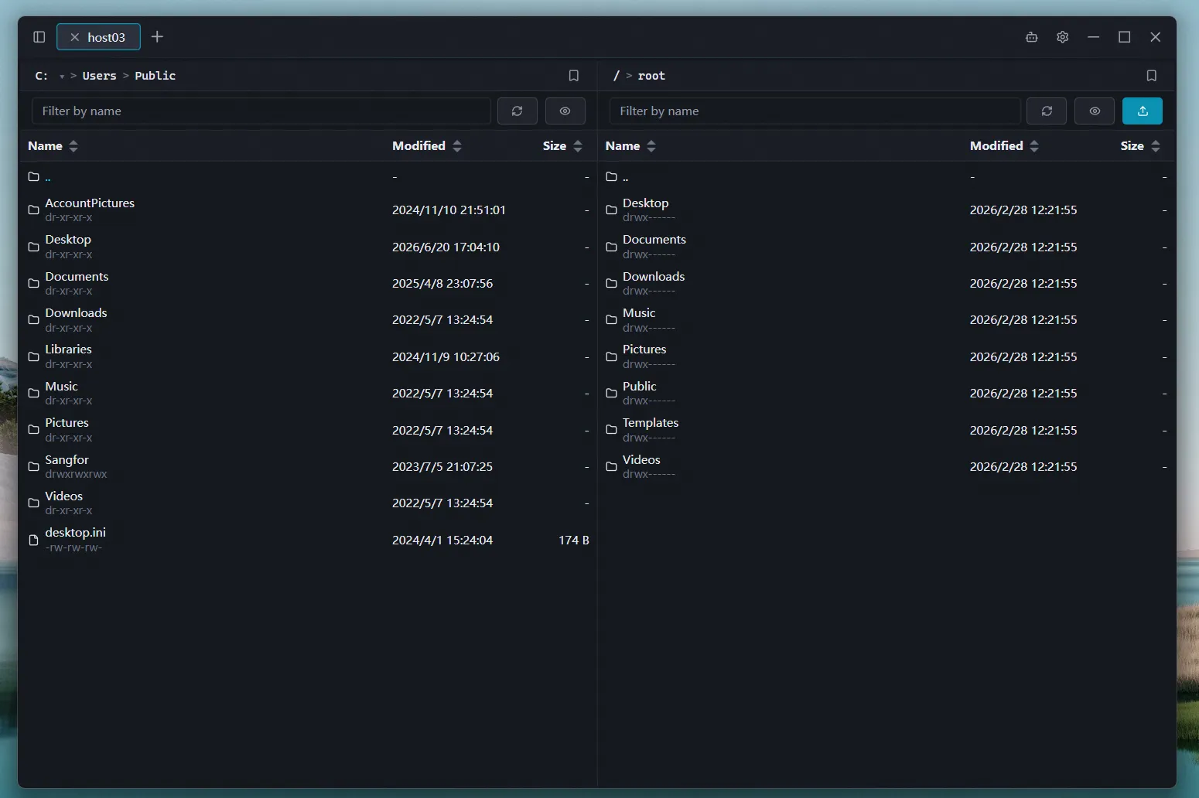Click date 2025/4/8 23:07:56

click(442, 283)
